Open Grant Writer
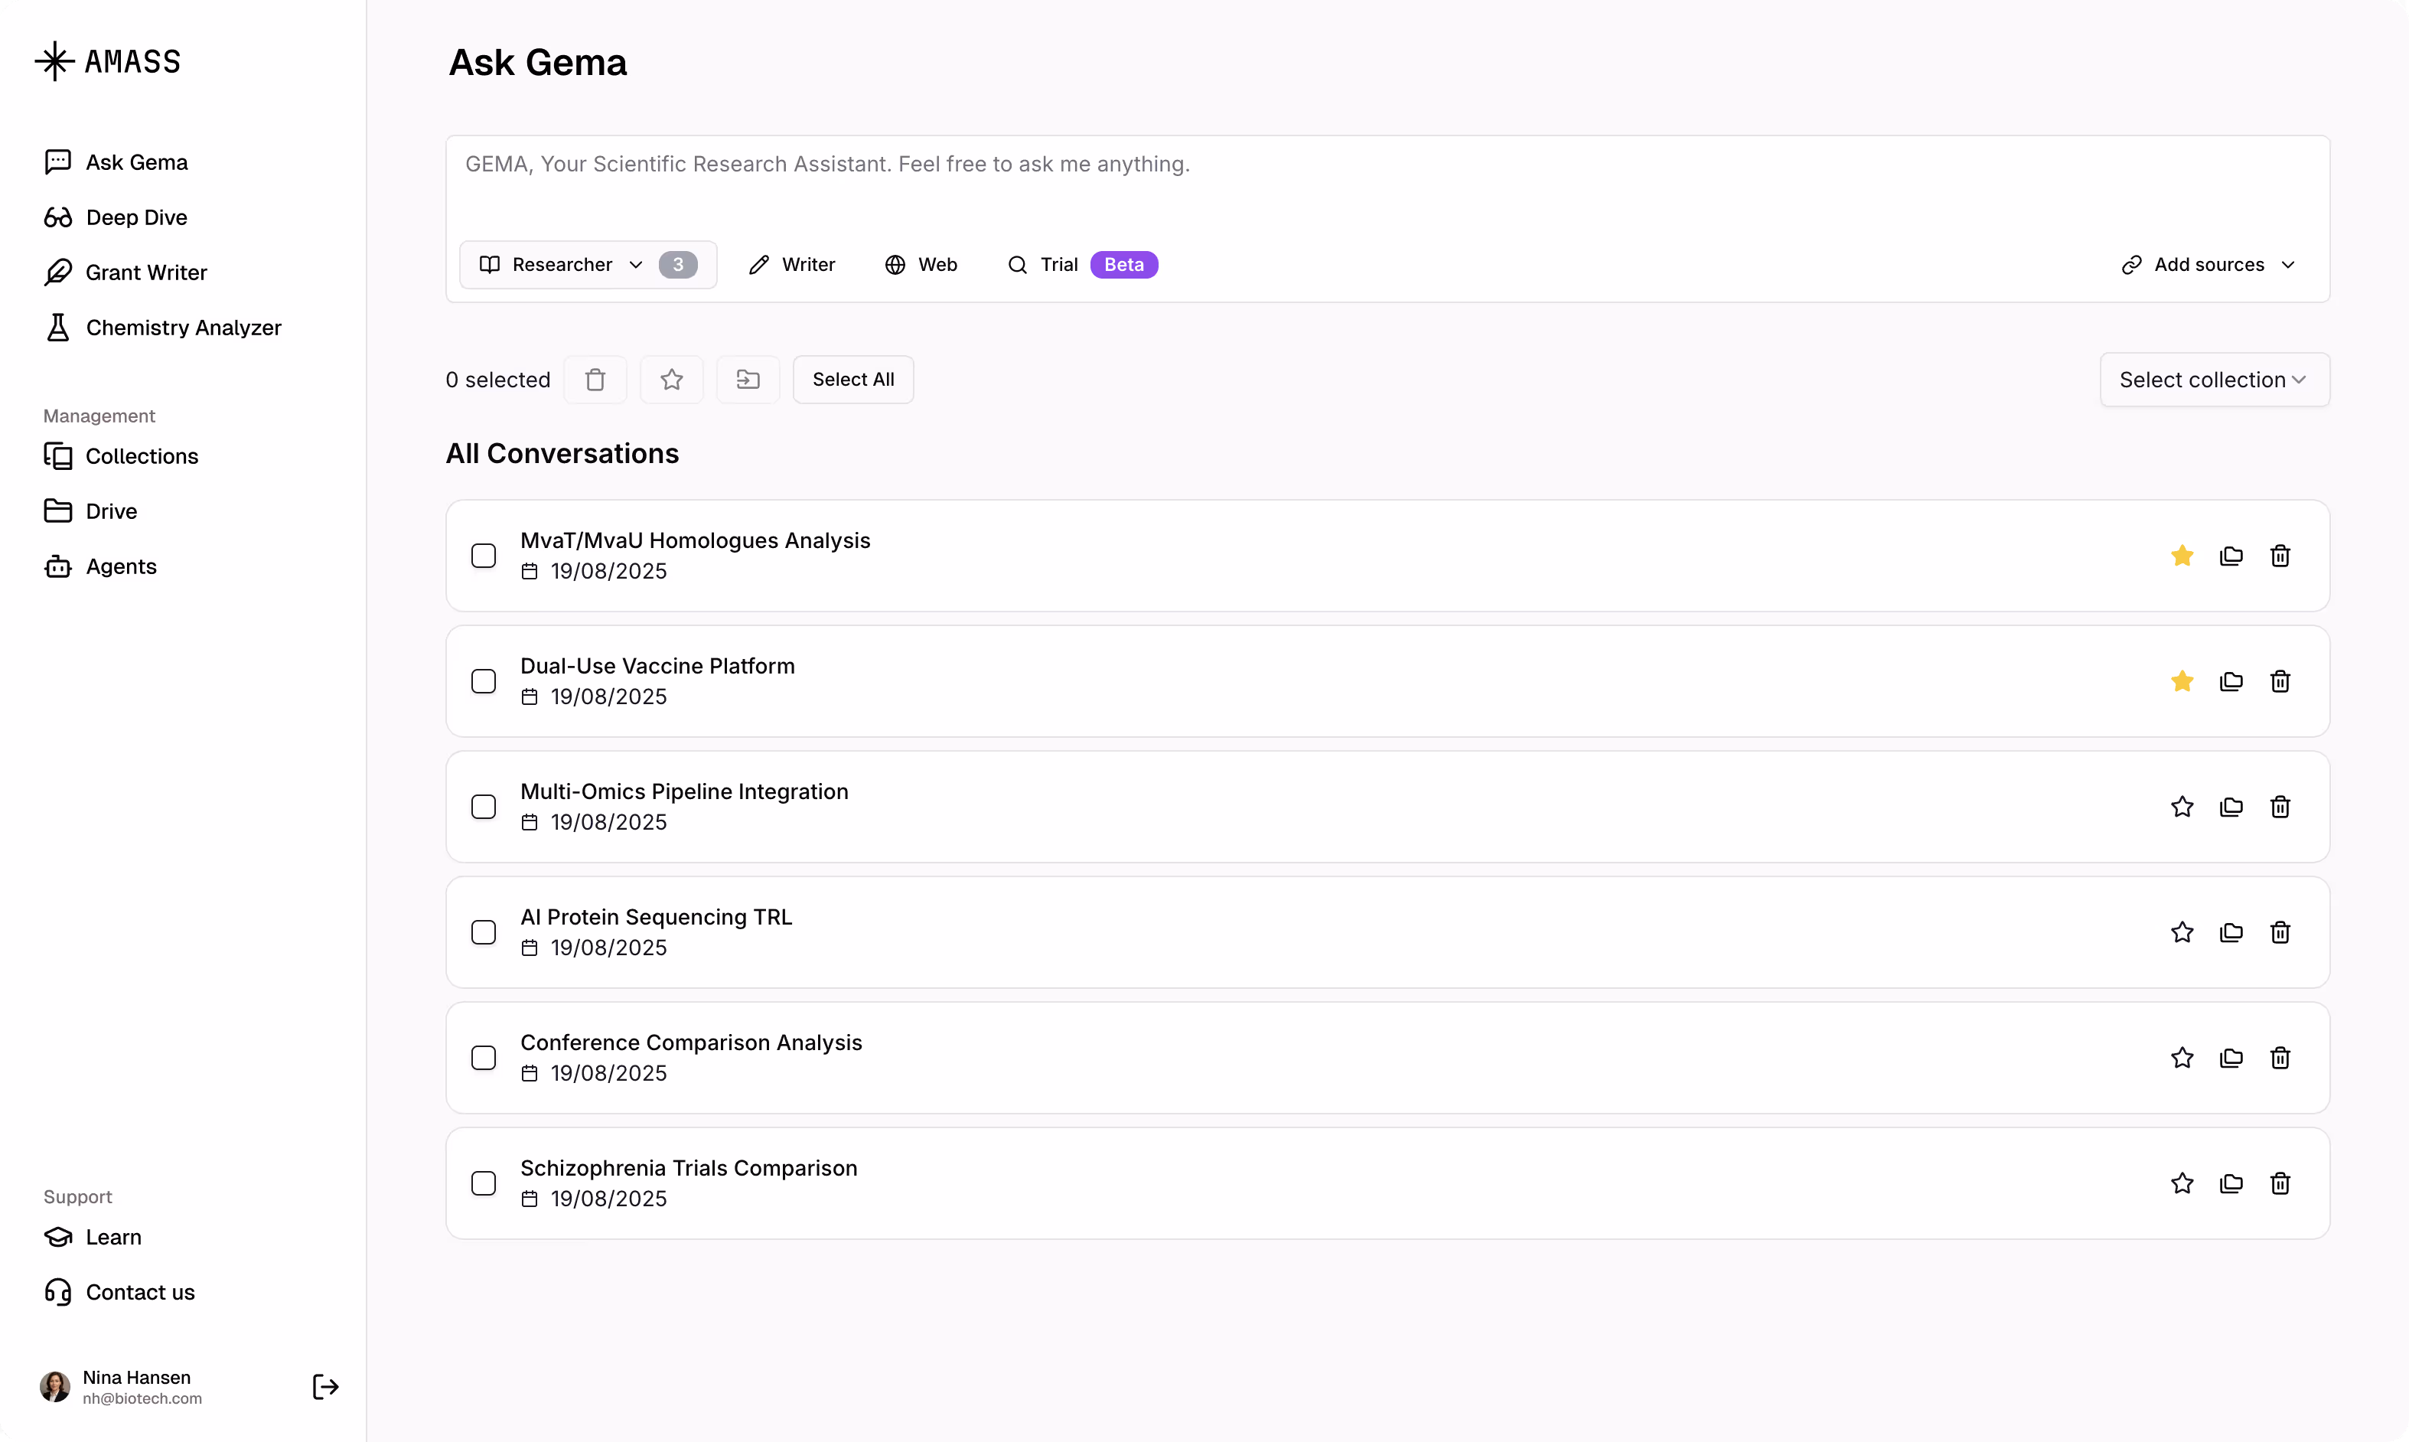The width and height of the screenshot is (2409, 1442). click(126, 272)
